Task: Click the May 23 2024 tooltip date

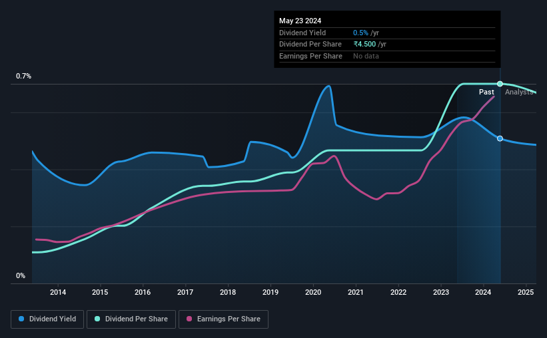Action: (300, 21)
